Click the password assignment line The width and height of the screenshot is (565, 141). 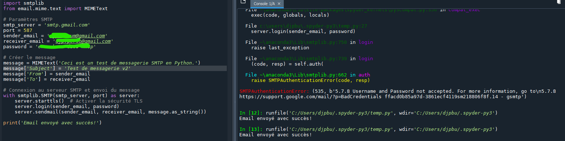coord(50,47)
